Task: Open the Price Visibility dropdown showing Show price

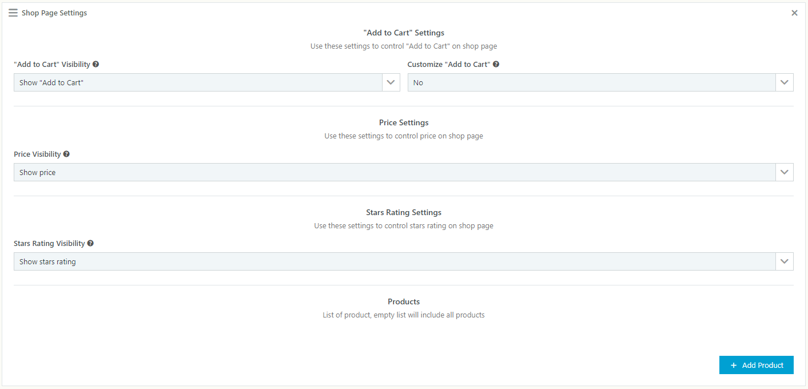Action: 404,172
